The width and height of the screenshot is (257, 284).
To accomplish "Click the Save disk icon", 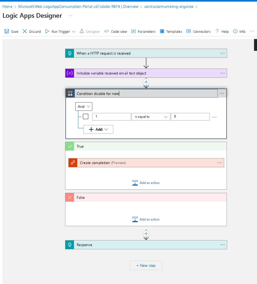I will click(x=7, y=31).
